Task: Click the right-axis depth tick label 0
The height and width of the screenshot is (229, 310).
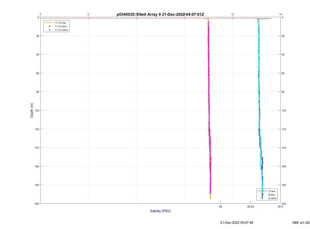Action: 282,17
